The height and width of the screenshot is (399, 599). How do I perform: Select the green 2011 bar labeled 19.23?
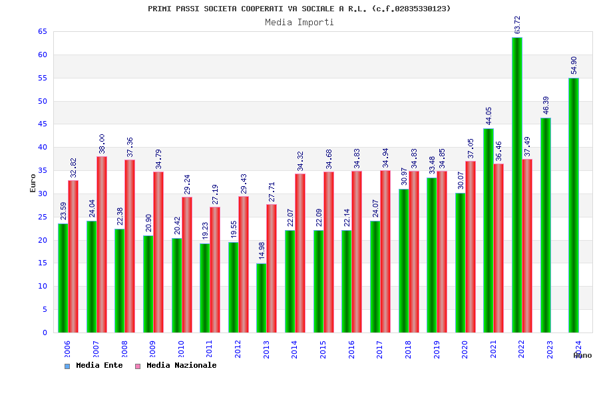(205, 288)
